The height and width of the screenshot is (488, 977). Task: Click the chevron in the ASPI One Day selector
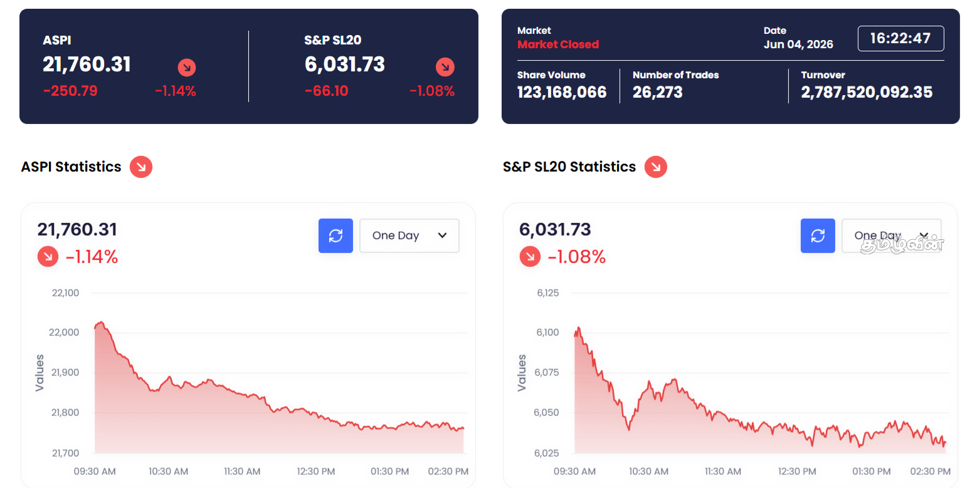pyautogui.click(x=442, y=236)
